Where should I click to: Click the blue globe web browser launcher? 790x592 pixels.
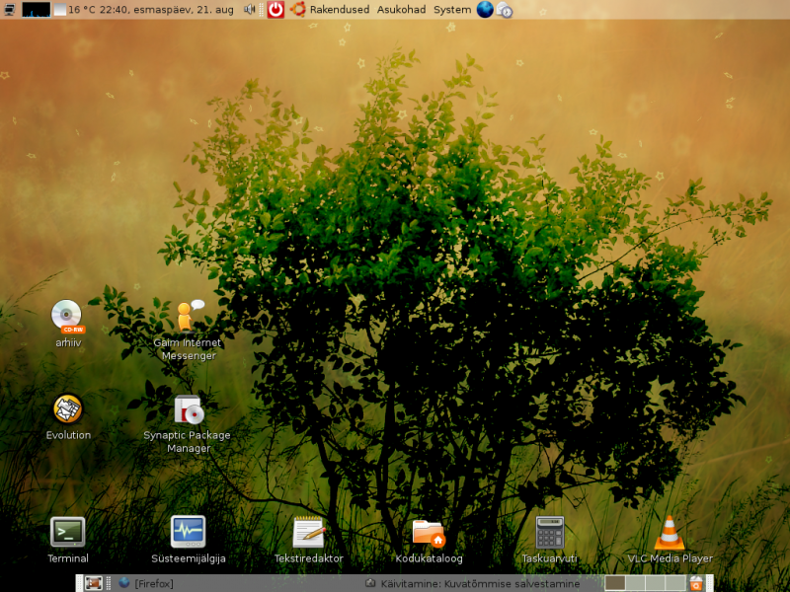(485, 10)
